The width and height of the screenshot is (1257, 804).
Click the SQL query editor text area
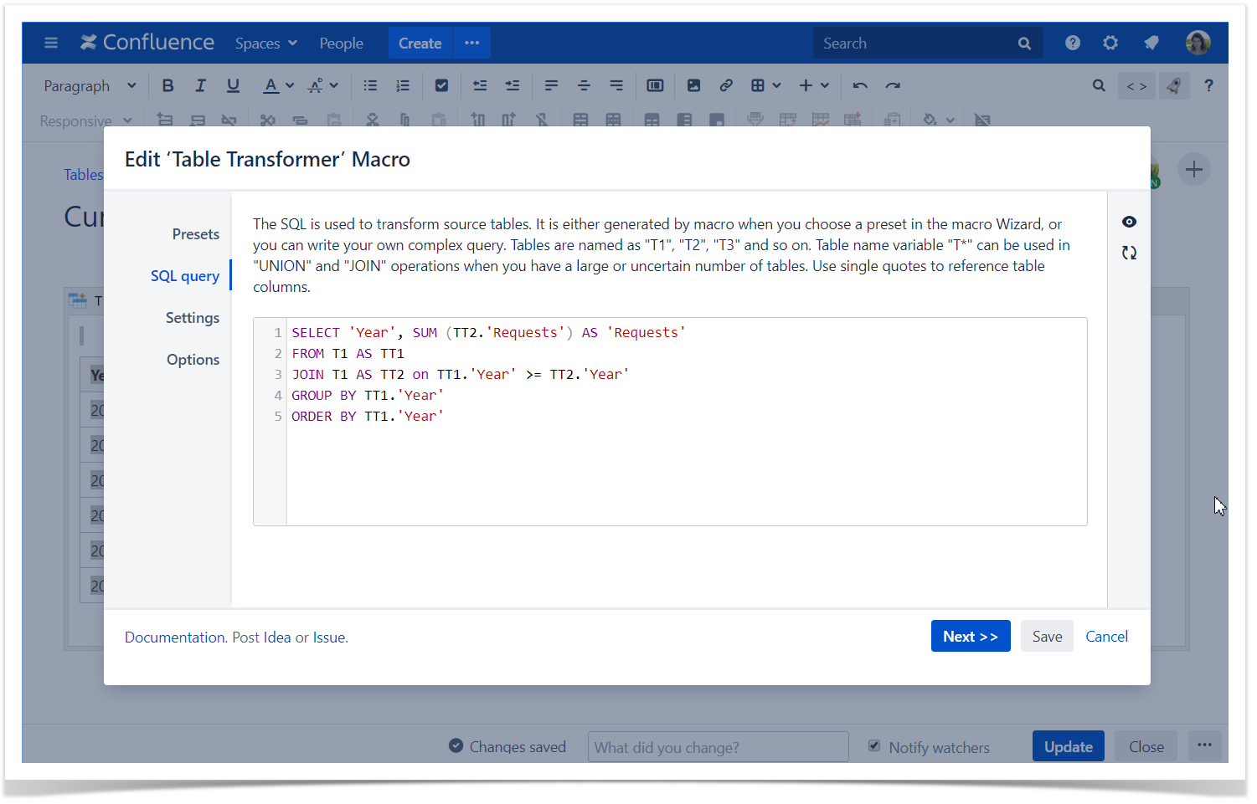coord(686,469)
